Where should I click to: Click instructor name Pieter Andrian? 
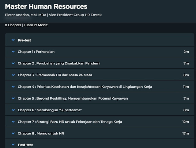(19, 15)
